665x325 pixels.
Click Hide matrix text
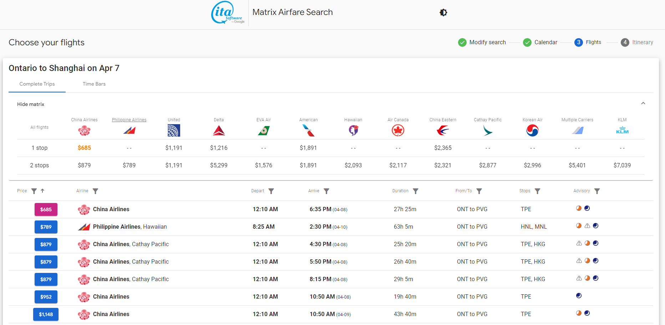point(31,104)
